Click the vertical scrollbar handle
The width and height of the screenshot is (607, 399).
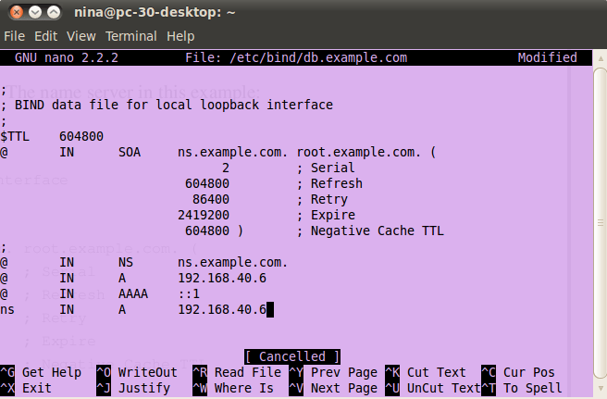[x=601, y=223]
